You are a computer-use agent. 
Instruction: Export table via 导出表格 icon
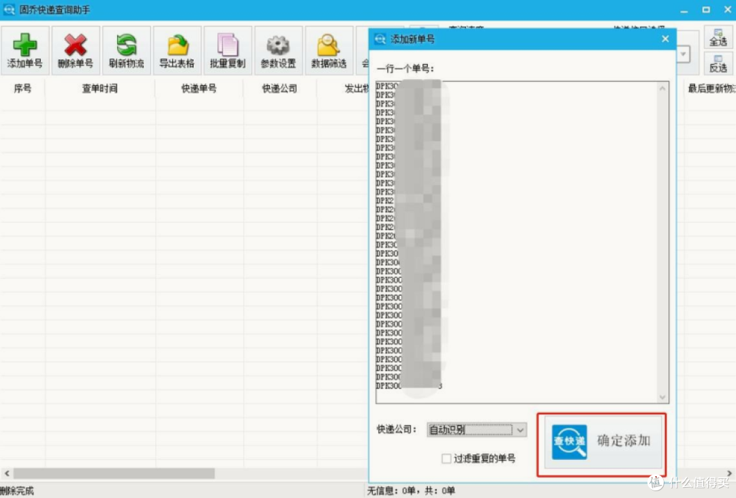pyautogui.click(x=177, y=50)
